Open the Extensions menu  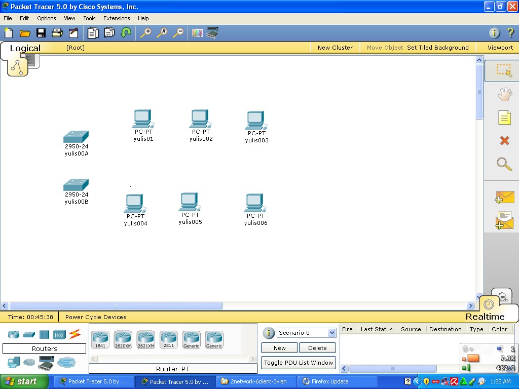pos(117,18)
